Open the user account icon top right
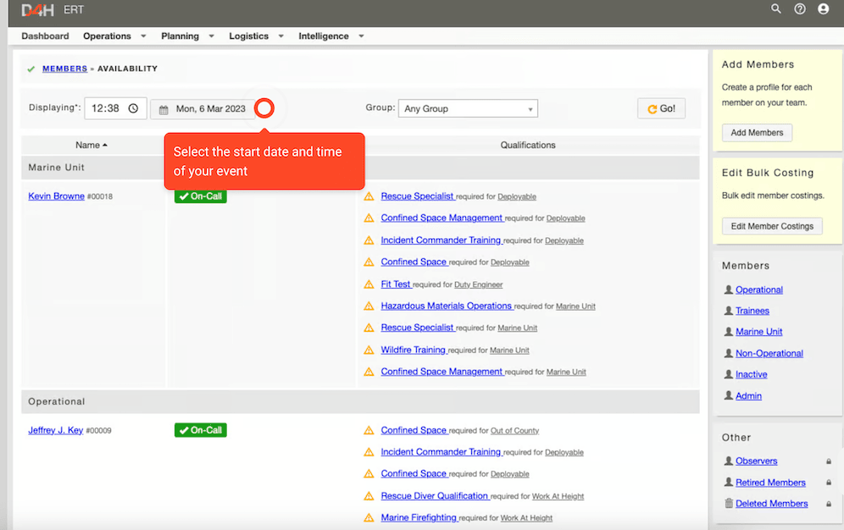This screenshot has width=844, height=530. click(x=823, y=9)
